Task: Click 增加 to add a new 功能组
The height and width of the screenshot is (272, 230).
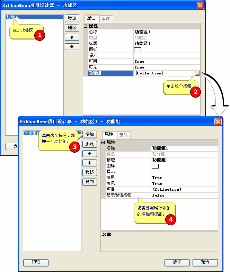Action: pos(90,134)
